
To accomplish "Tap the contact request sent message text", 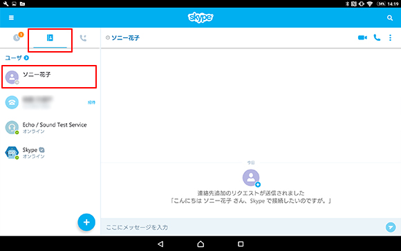I will 251,197.
